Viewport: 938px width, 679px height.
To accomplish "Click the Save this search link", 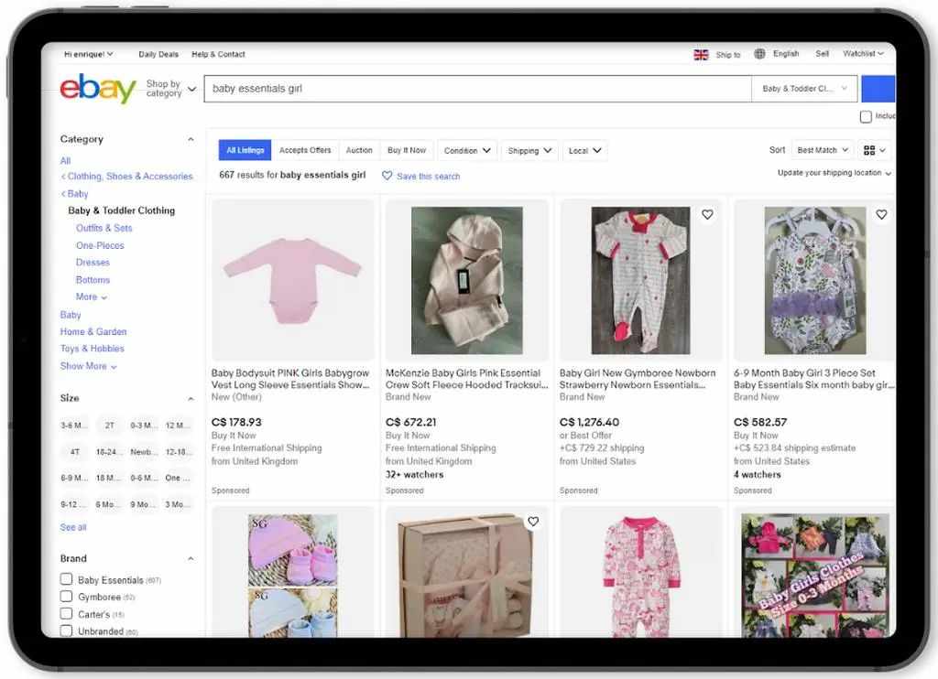I will click(429, 177).
